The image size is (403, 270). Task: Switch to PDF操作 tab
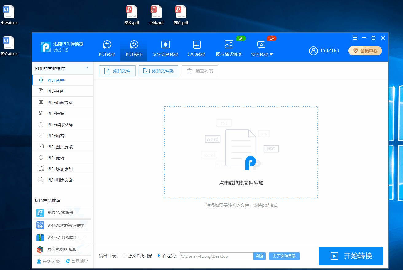[134, 49]
